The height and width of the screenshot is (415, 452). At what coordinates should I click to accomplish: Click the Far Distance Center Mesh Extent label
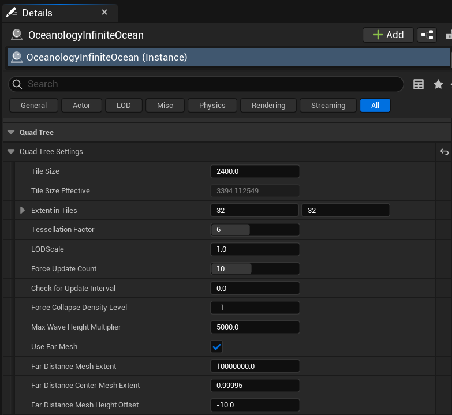[85, 386]
